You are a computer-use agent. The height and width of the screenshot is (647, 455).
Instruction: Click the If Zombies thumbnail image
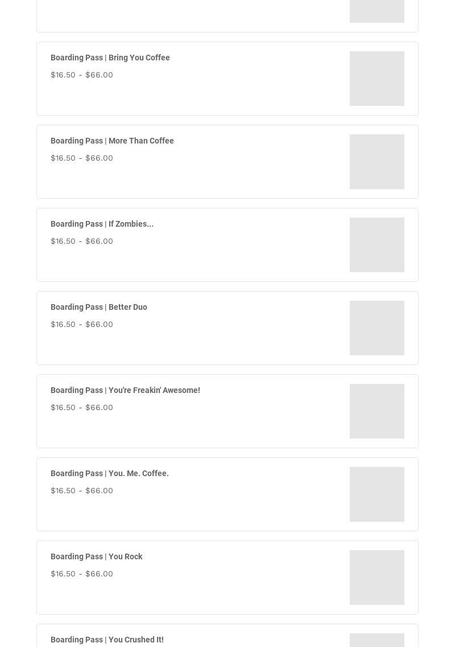pos(377,245)
